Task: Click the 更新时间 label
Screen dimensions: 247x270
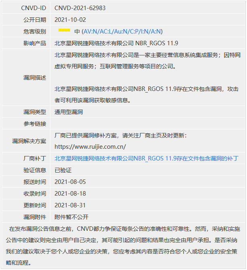Action: coord(35,205)
